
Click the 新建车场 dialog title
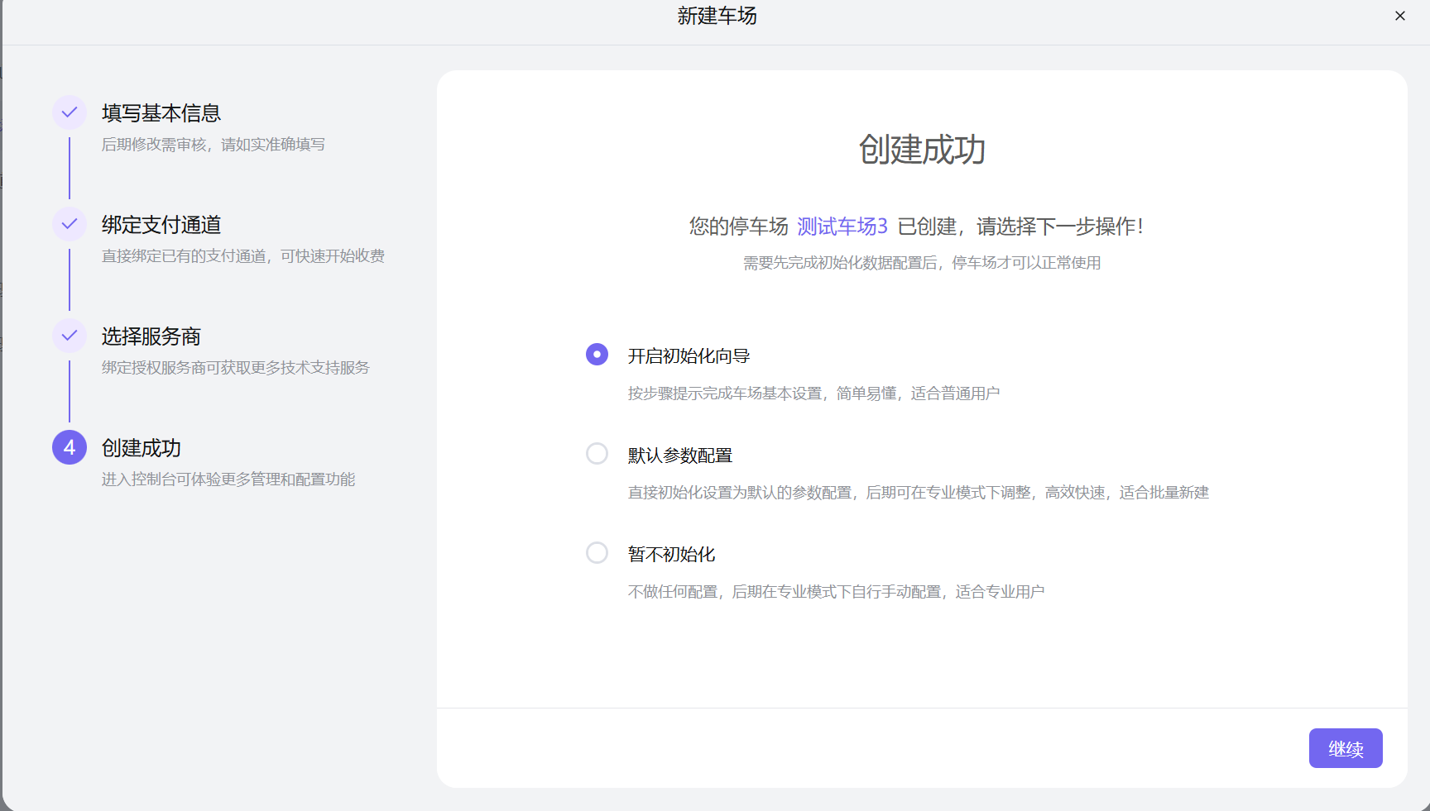coord(717,16)
